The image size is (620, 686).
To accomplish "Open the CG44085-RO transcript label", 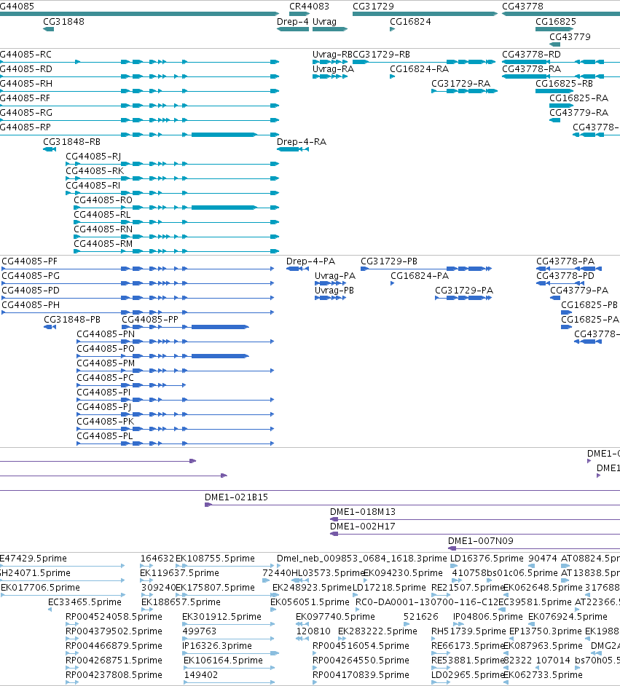I will (x=103, y=200).
